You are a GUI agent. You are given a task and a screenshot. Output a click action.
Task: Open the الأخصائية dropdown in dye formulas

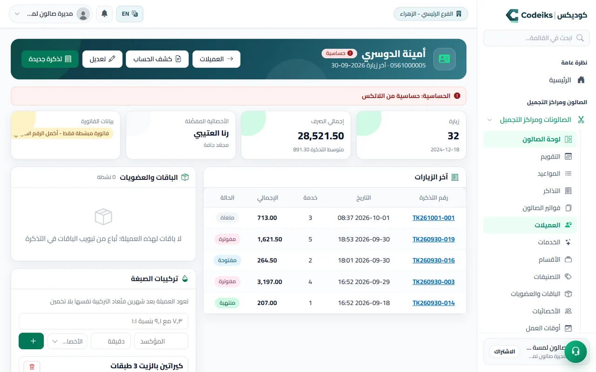[68, 341]
